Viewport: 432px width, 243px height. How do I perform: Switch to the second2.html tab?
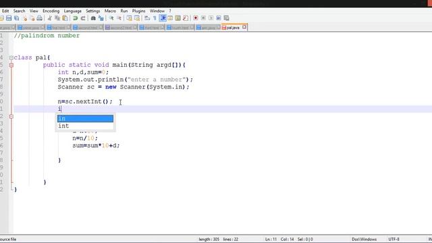coord(121,28)
